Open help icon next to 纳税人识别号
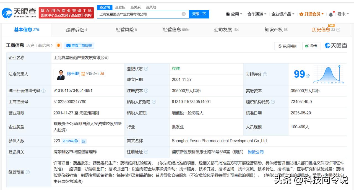Image resolution: width=354 pixels, height=190 pixels. point(154,102)
